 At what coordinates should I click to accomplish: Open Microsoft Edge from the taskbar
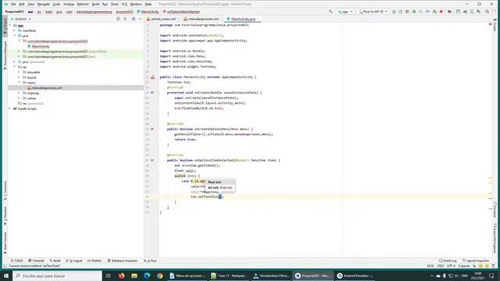147,276
